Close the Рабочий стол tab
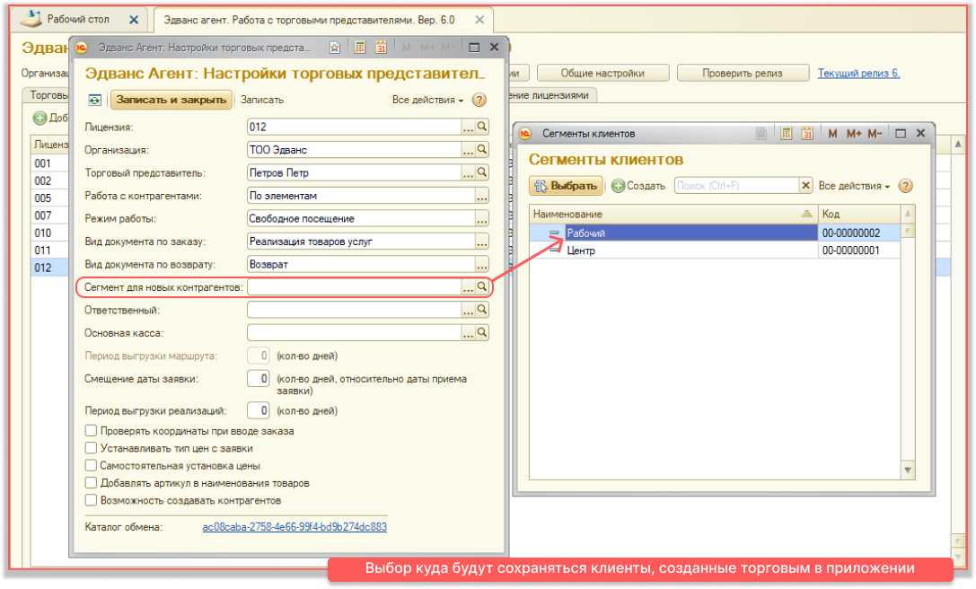 click(134, 20)
